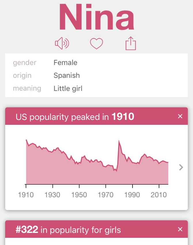Screen dimensions: 193x245
Task: Favorite Nina with the heart icon
Action: [x=96, y=43]
